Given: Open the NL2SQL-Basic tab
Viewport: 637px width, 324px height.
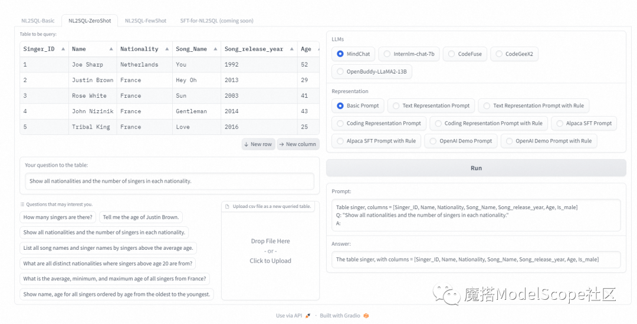Looking at the screenshot, I should (38, 21).
